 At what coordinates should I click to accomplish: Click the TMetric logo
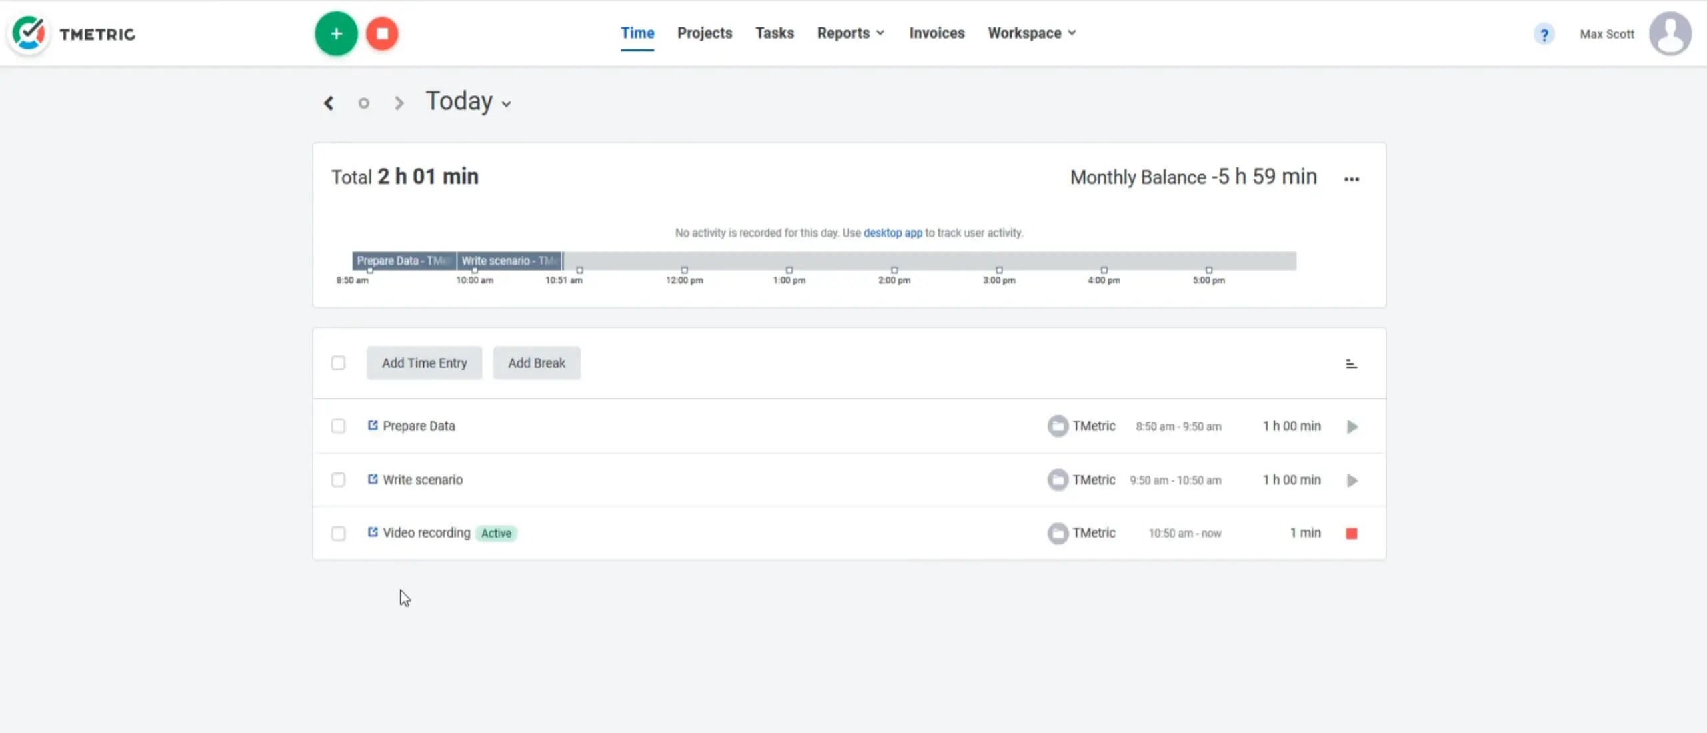[x=71, y=33]
